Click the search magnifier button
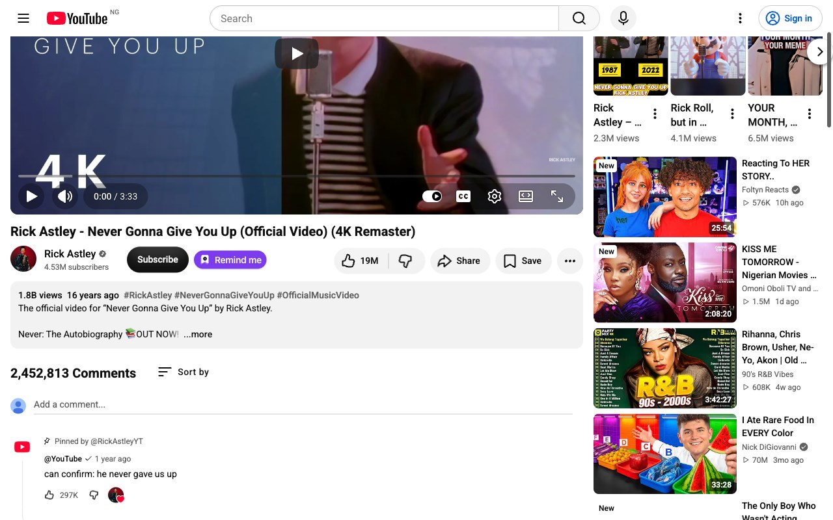 click(579, 18)
